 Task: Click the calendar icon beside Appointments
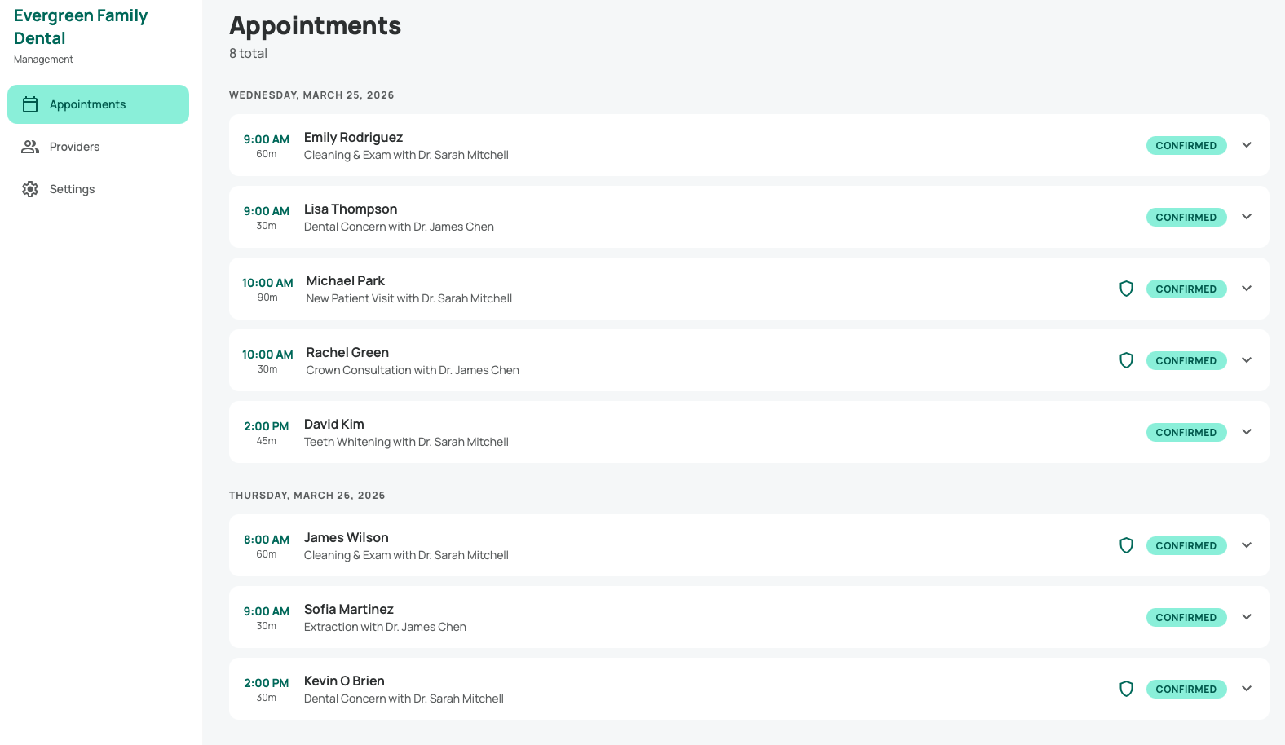pos(30,104)
